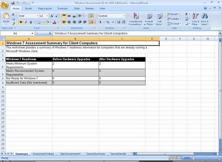The height and width of the screenshot is (162, 222).
Task: Open the Page Layout ribbon tab
Action: (x=45, y=8)
